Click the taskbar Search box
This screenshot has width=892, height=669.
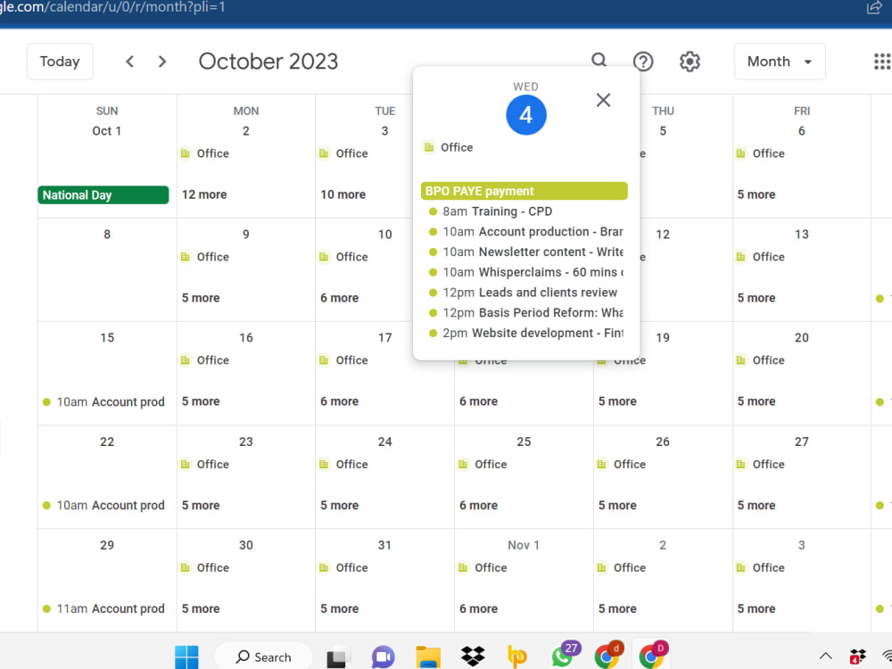(263, 657)
